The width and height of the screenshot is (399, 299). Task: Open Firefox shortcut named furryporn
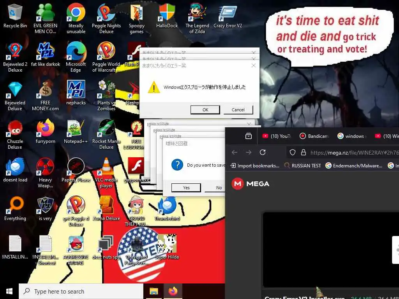click(45, 132)
